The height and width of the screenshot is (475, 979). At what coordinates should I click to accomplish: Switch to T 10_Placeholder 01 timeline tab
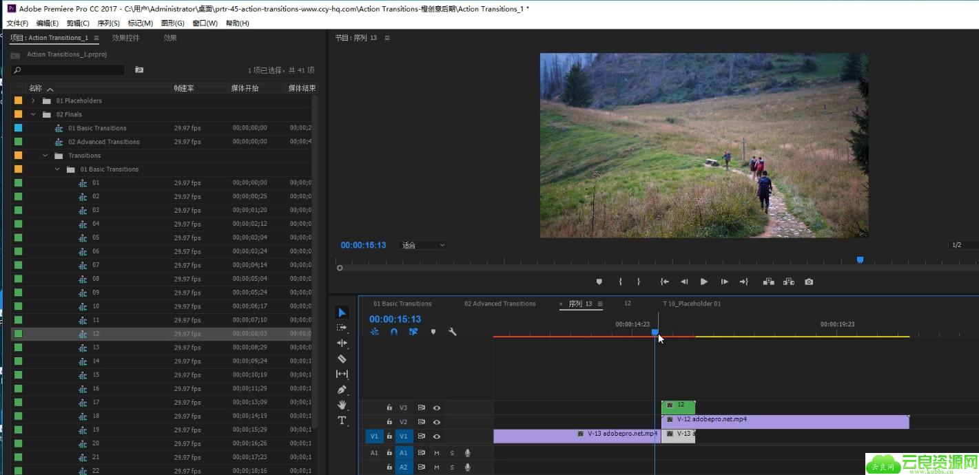pos(692,304)
